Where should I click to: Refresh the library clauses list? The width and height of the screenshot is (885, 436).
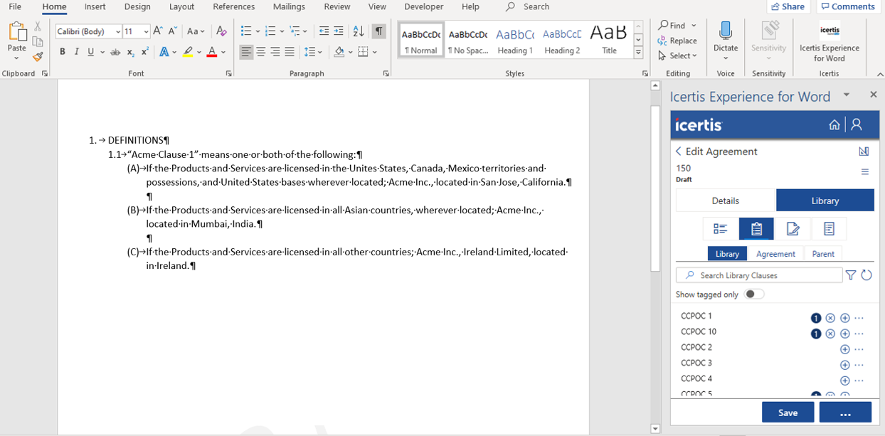(x=866, y=275)
